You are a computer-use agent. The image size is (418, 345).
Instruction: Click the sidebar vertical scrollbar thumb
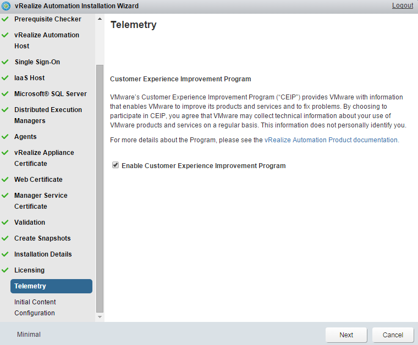point(100,187)
